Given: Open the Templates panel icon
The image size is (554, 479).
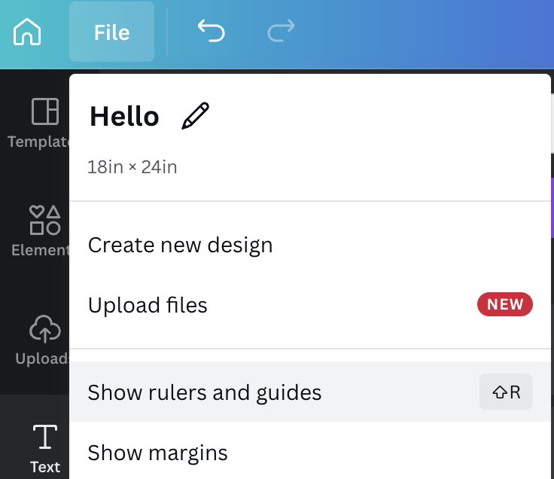Looking at the screenshot, I should [x=45, y=111].
